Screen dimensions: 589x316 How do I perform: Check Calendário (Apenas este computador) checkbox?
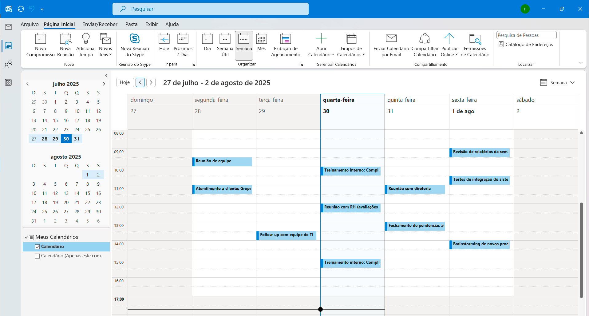tap(37, 256)
